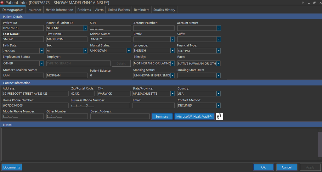Go to the Studies History tab

[x=164, y=10]
